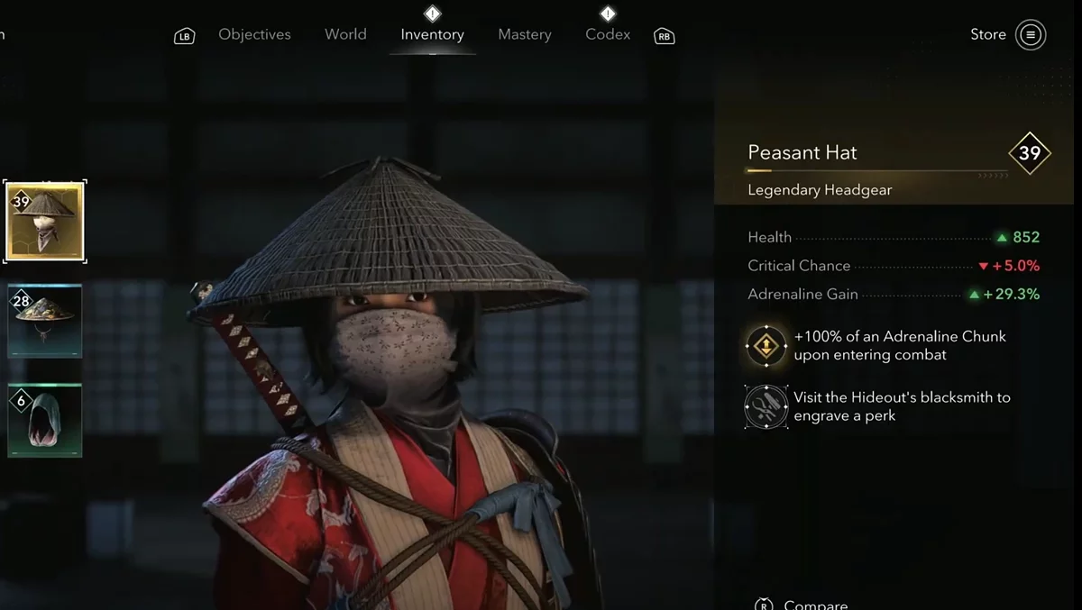The width and height of the screenshot is (1082, 610).
Task: Click the Peasant Hat upgrade progress bar
Action: 877,171
